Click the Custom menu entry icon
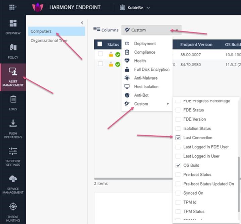 [x=127, y=104]
